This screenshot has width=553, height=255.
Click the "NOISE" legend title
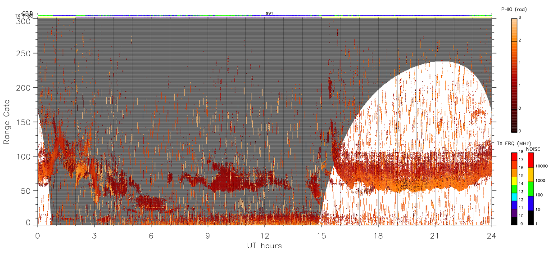(x=533, y=148)
